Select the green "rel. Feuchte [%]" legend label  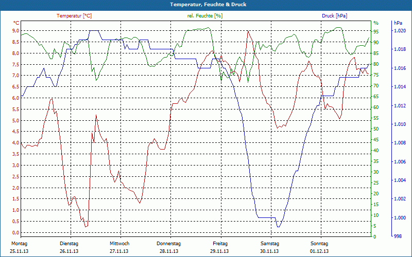(204, 16)
